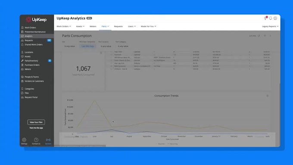Switch to the Meters analytics tab
Image resolution: width=293 pixels, height=165 pixels.
click(93, 26)
